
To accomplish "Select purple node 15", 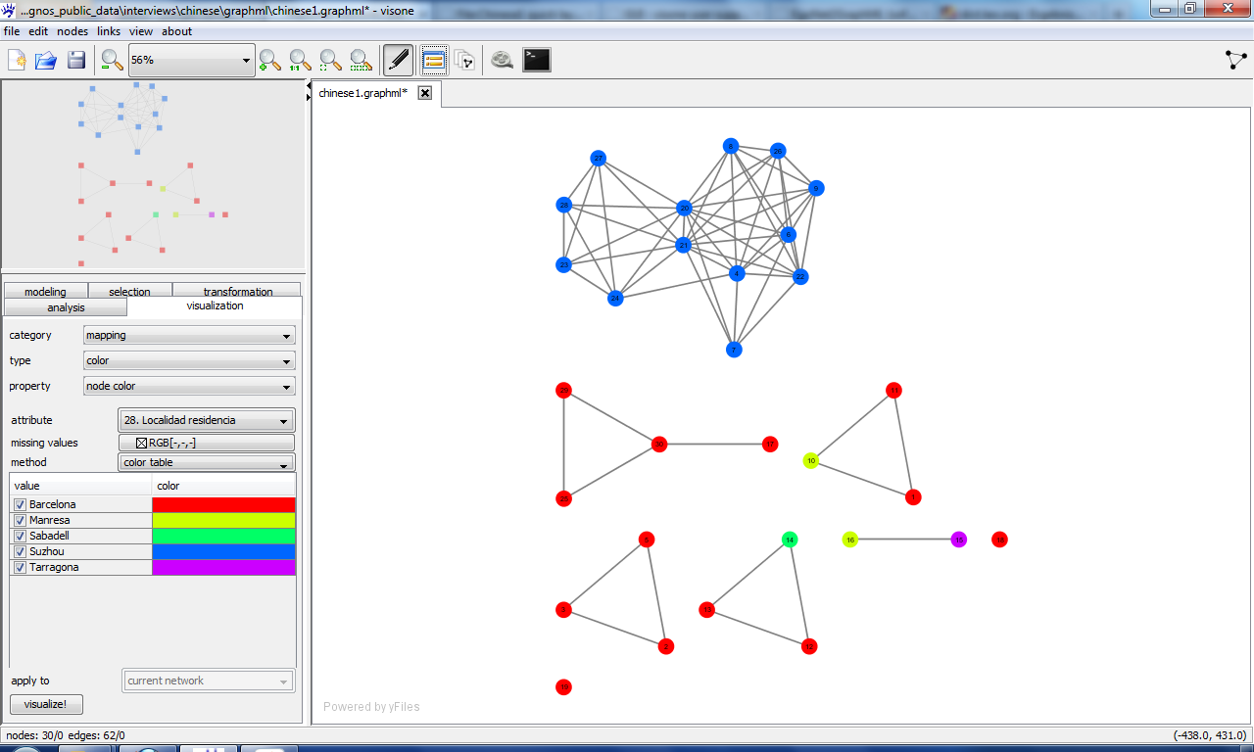I will tap(959, 540).
